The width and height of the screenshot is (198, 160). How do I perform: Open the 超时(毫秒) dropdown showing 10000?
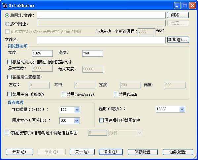pos(181,109)
